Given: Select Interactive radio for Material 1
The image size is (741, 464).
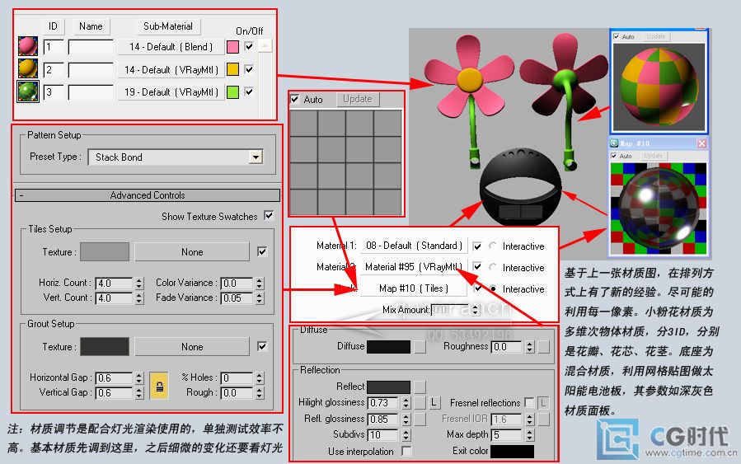Looking at the screenshot, I should click(493, 246).
